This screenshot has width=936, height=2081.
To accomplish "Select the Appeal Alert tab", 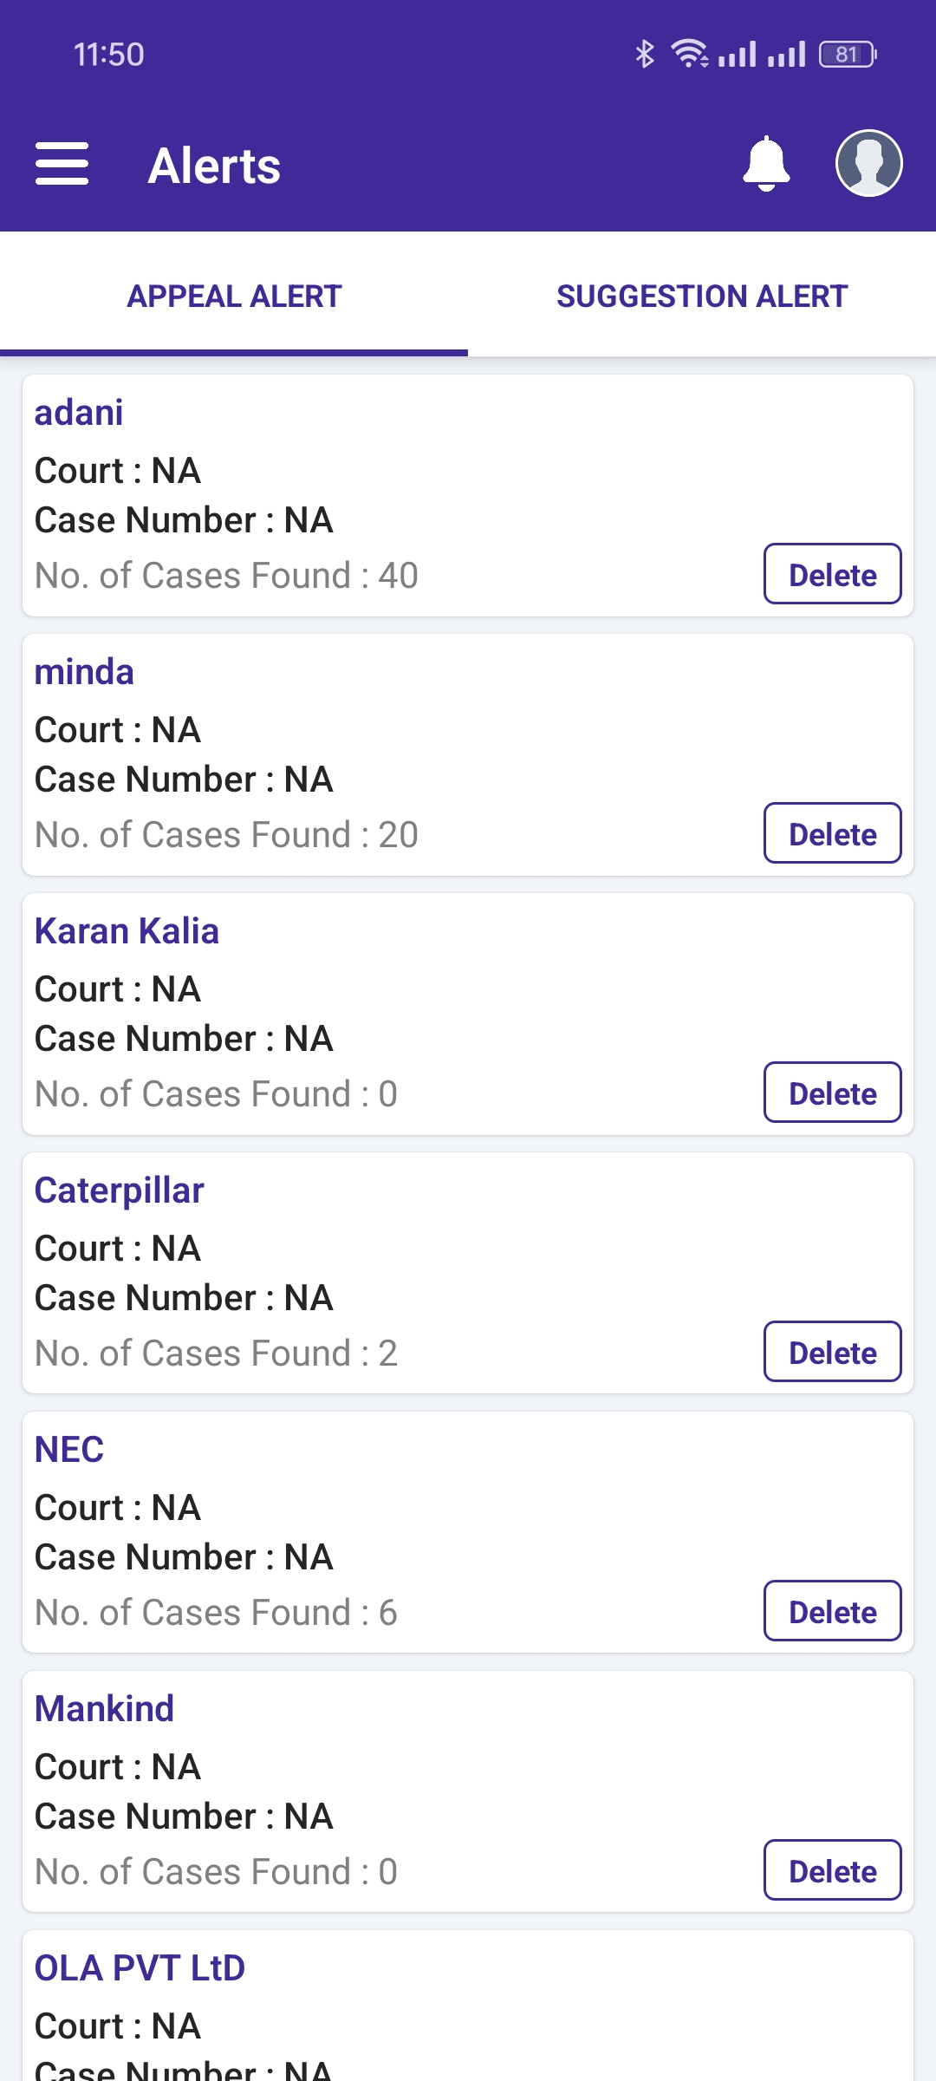I will [x=234, y=296].
